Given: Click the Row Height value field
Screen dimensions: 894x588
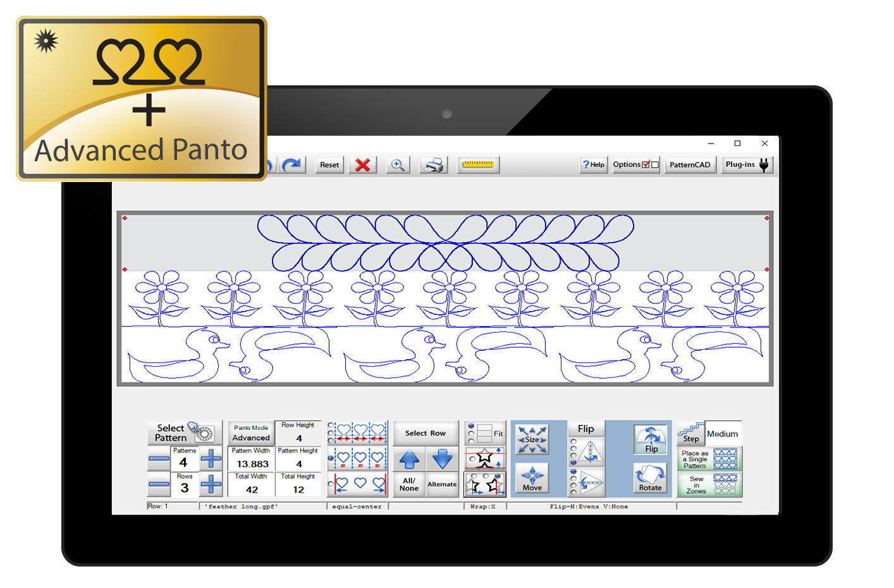Looking at the screenshot, I should pos(298,434).
